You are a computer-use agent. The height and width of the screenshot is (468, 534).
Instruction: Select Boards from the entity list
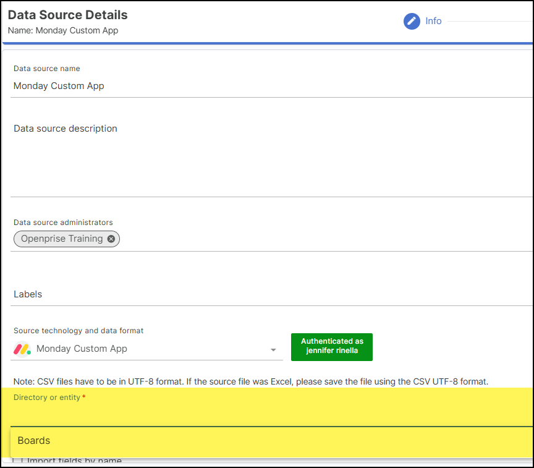coord(34,441)
